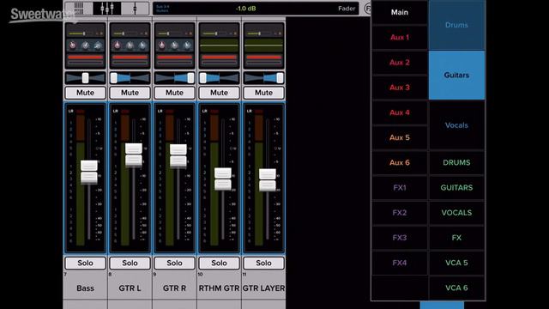Click the GTR R channel fader cap
The image size is (549, 309).
point(178,155)
